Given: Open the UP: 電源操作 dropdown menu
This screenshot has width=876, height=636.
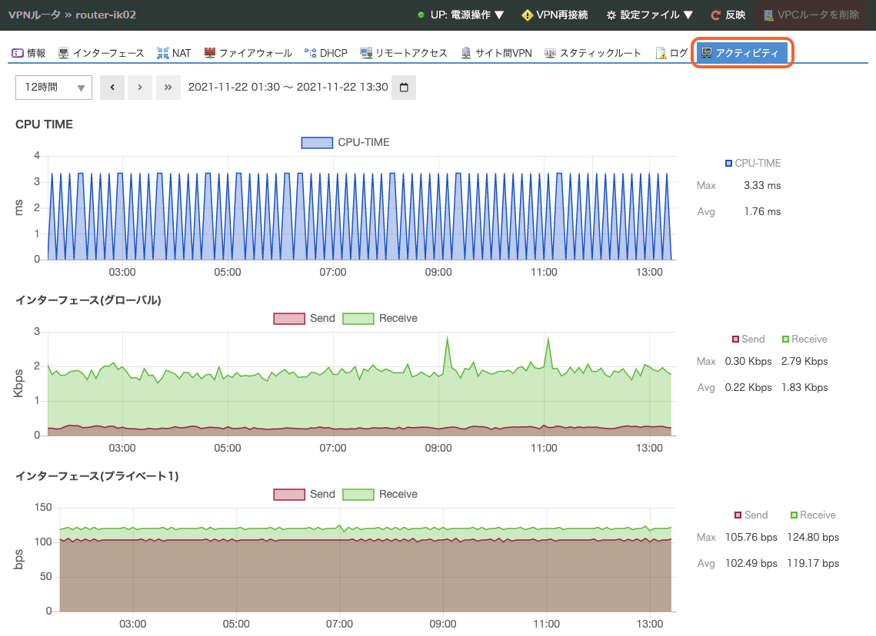Looking at the screenshot, I should coord(461,15).
